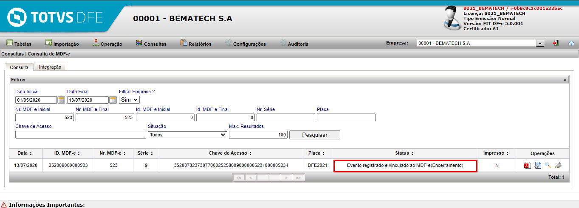The height and width of the screenshot is (208, 579).
Task: Click the Data Final date field
Action: click(x=88, y=100)
